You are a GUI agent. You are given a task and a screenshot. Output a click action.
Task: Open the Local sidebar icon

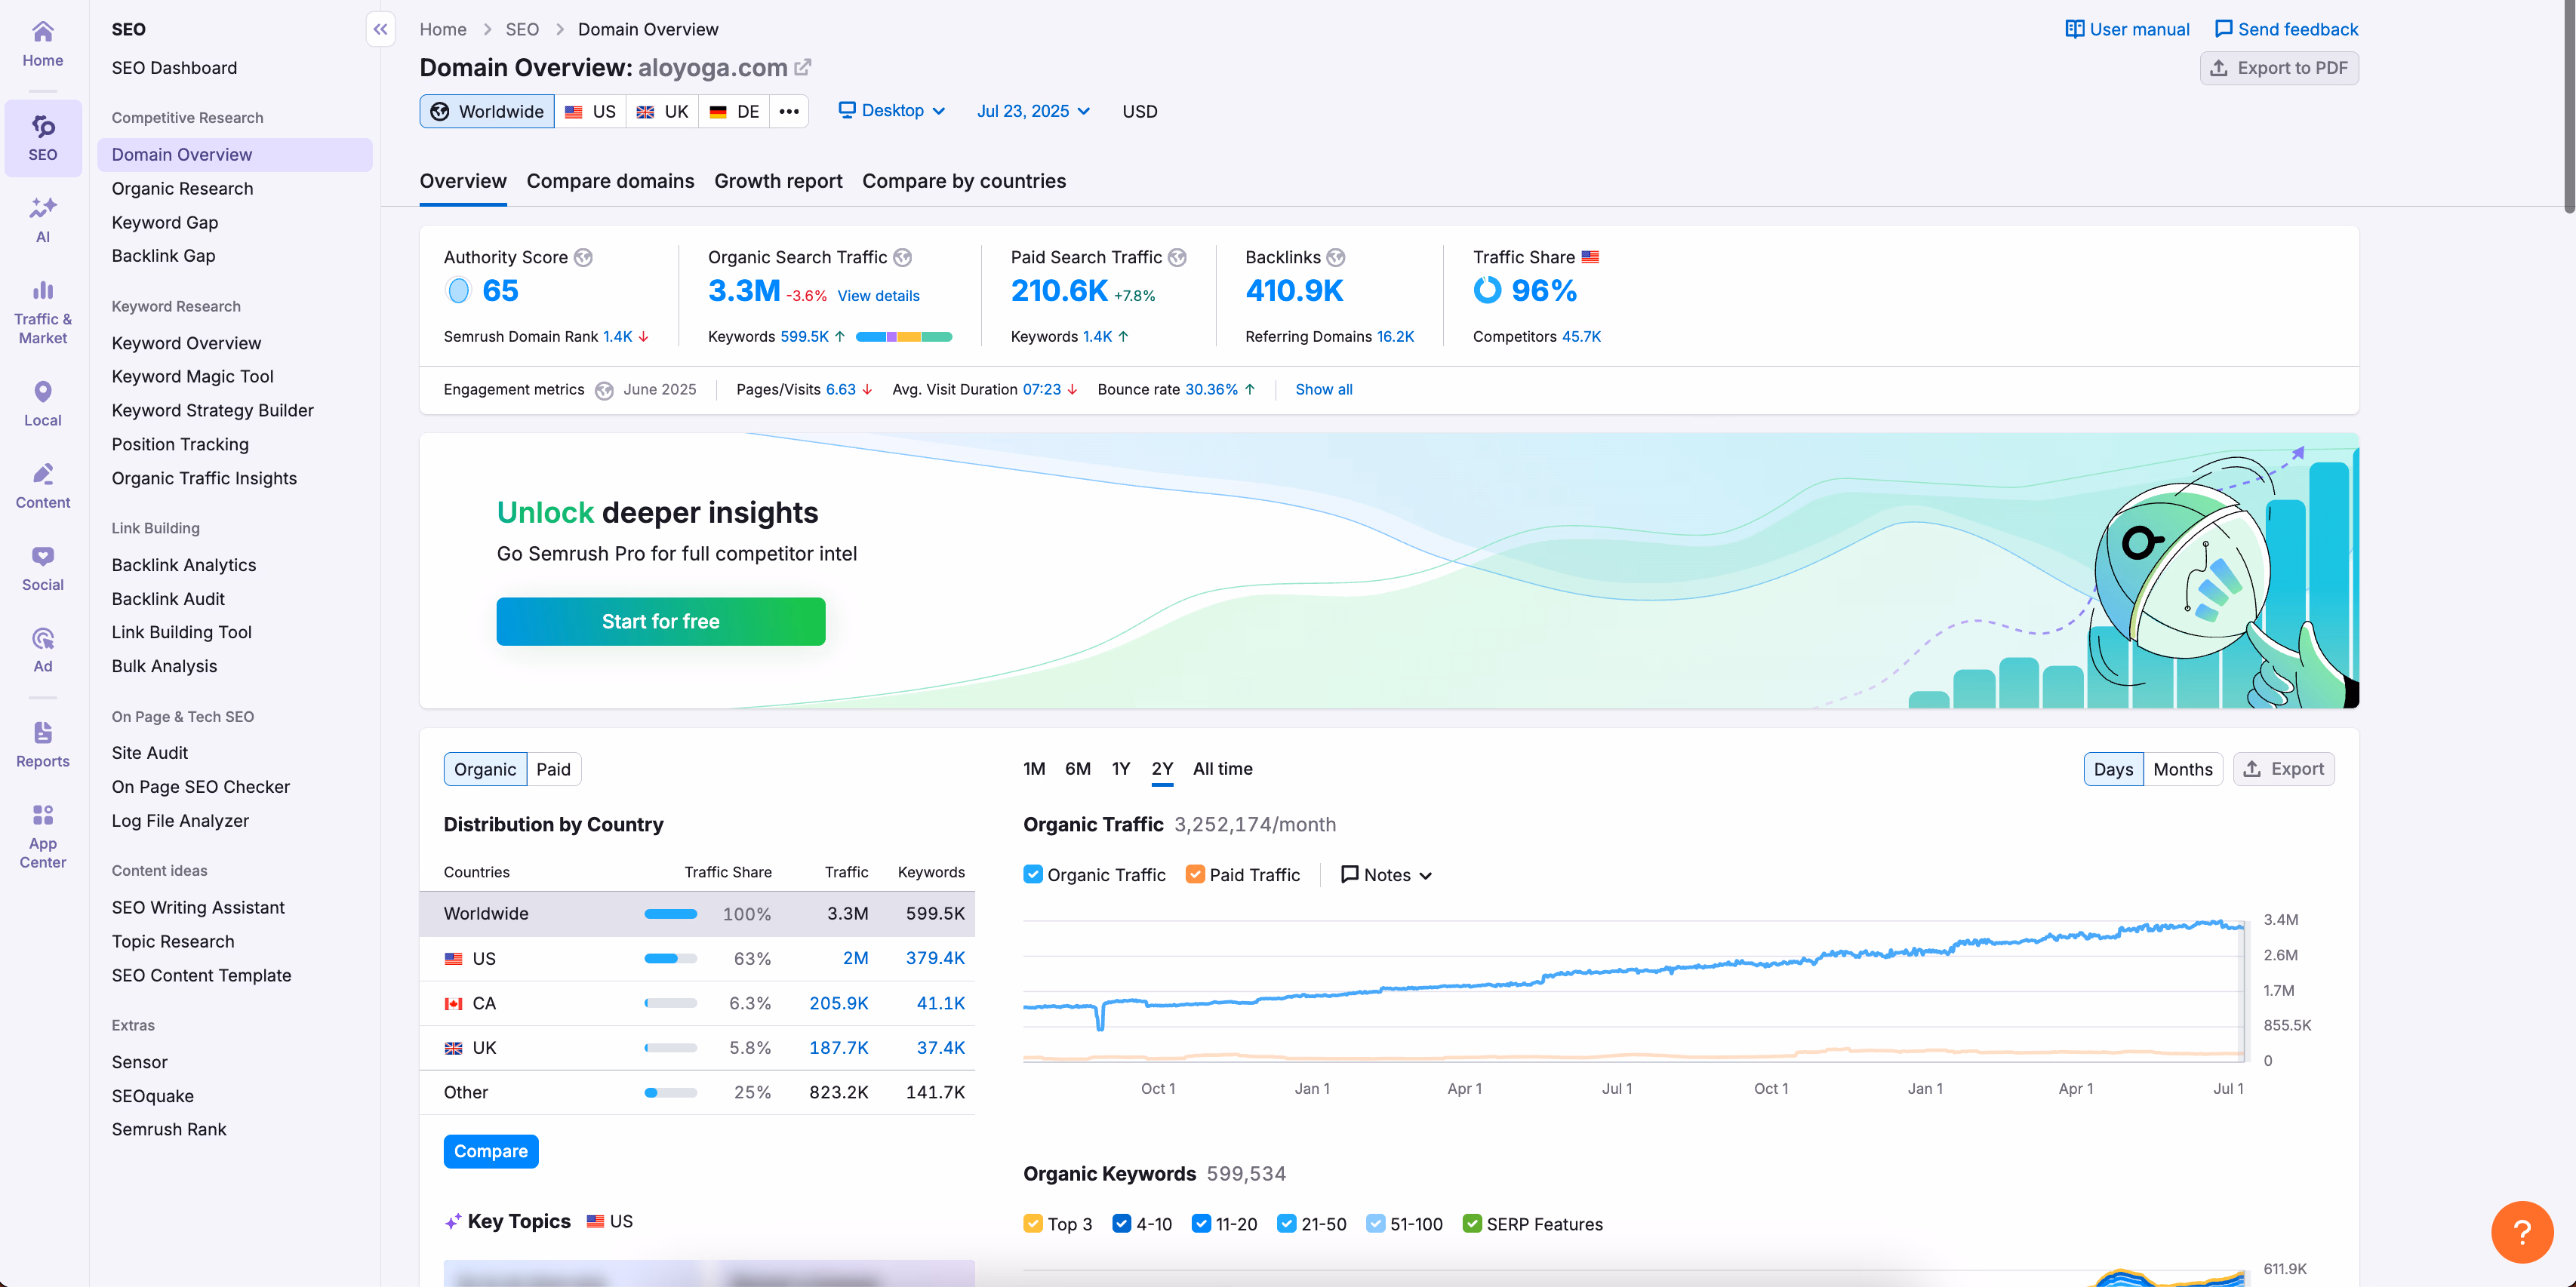click(42, 404)
